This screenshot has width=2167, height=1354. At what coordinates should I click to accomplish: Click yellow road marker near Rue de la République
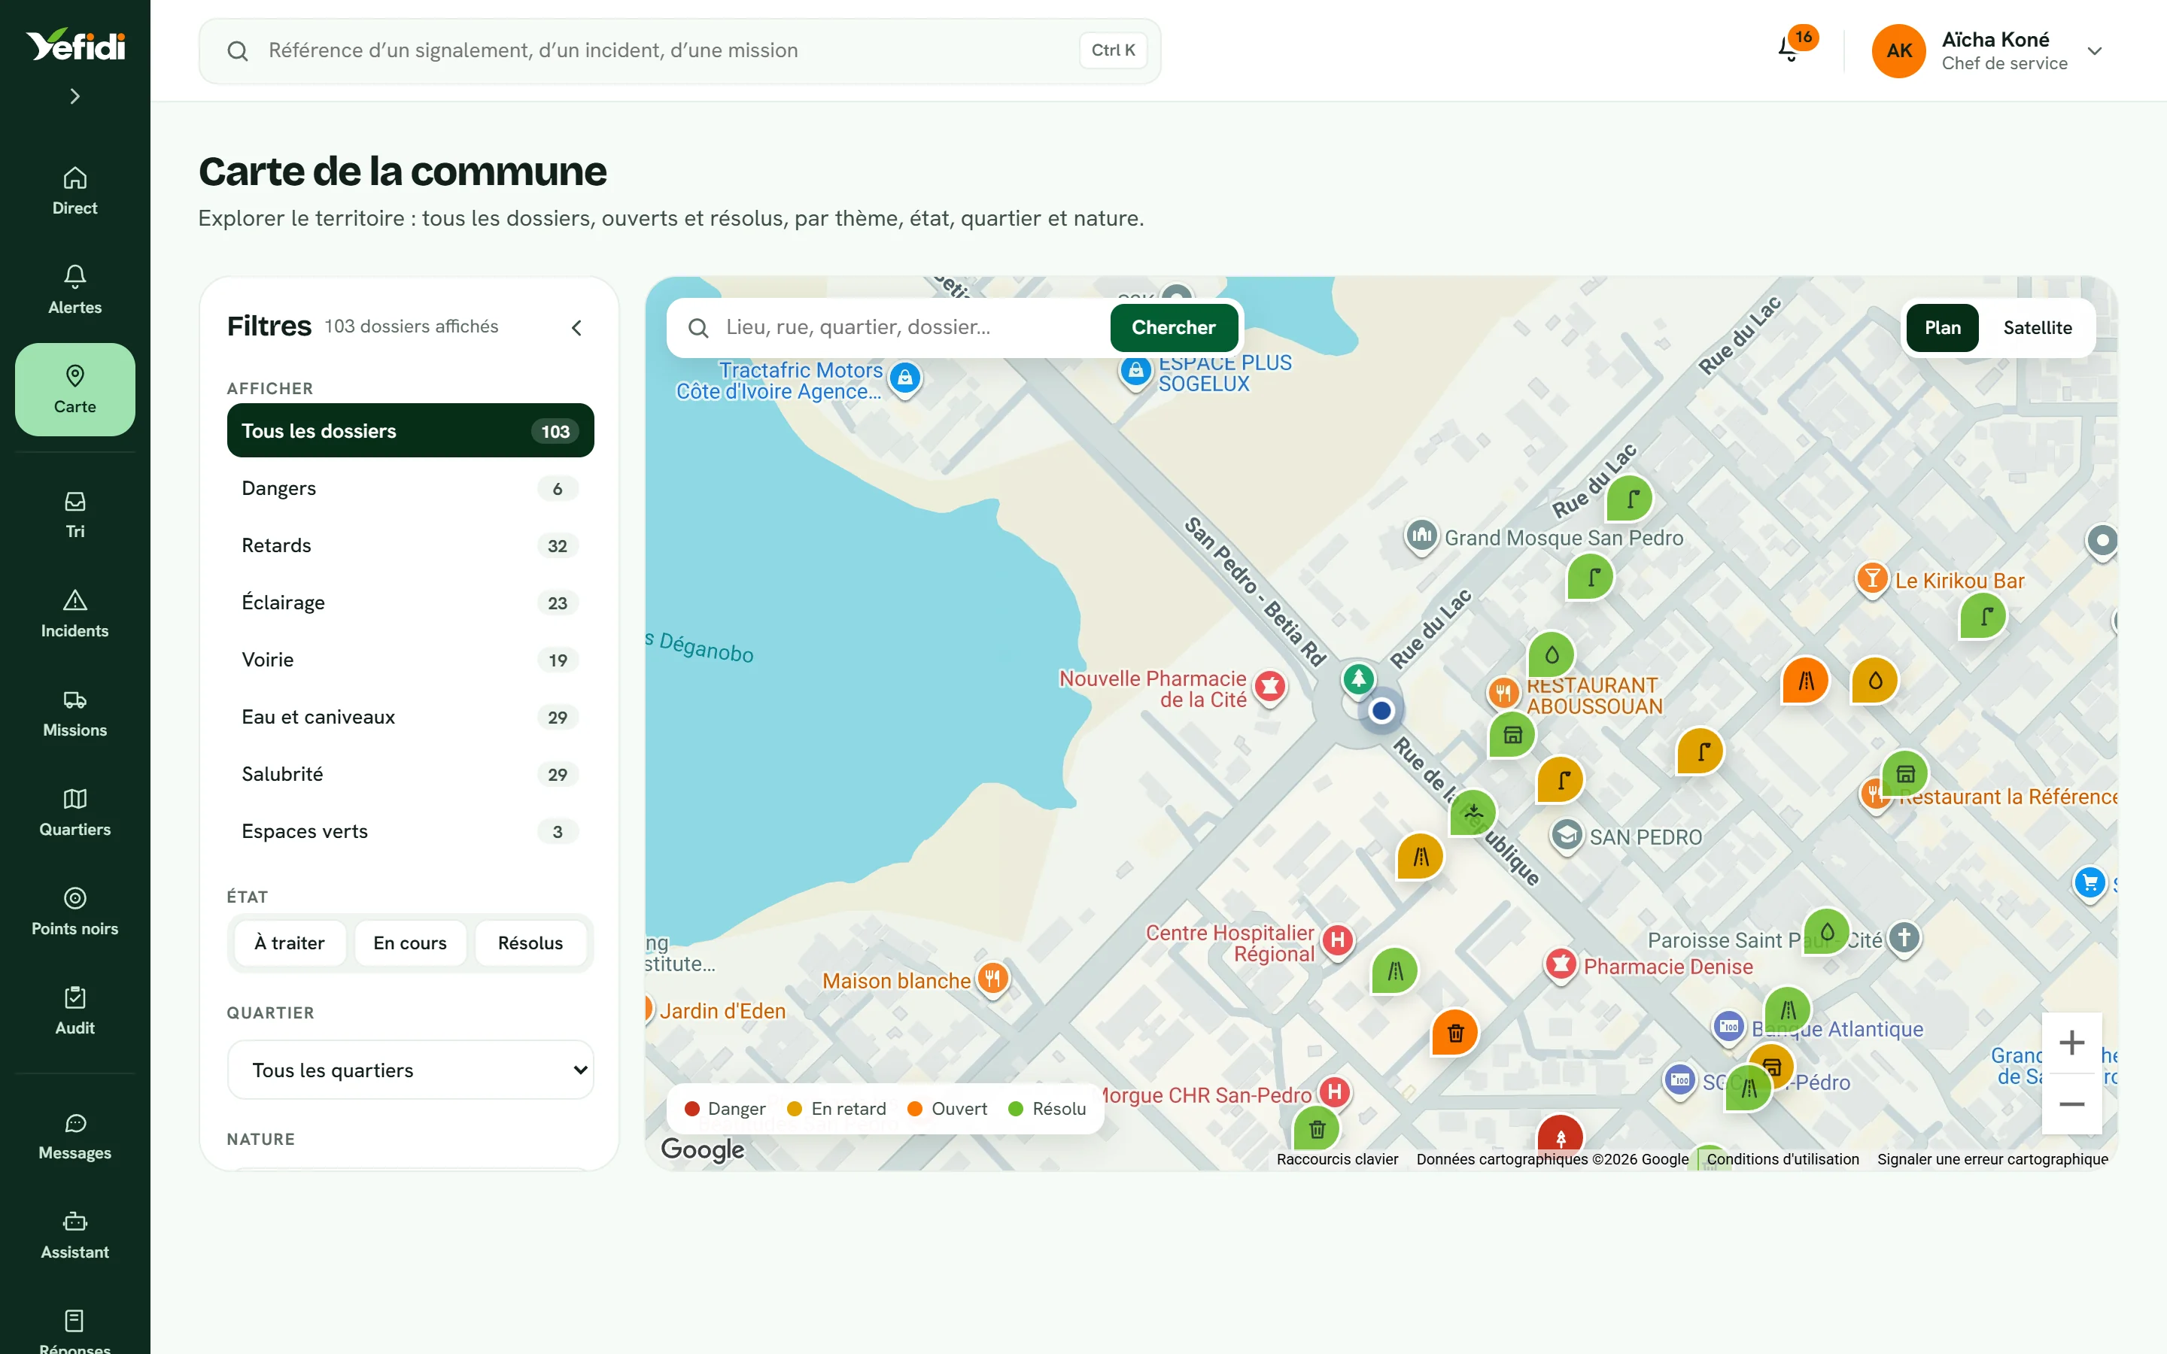click(x=1421, y=857)
